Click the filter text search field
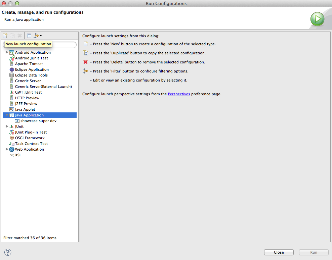The width and height of the screenshot is (332, 260). 40,44
